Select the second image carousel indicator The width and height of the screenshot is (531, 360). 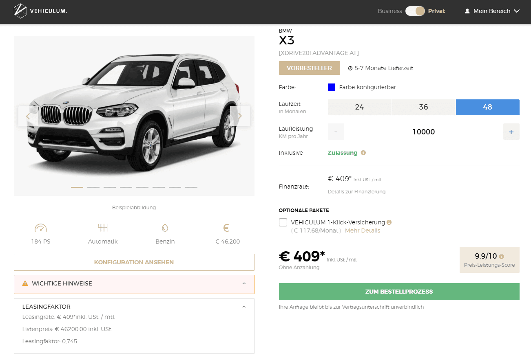click(x=93, y=187)
